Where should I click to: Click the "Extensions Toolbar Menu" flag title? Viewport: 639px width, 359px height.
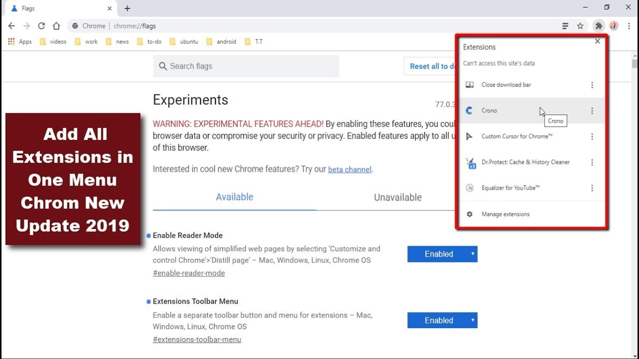[x=195, y=301]
